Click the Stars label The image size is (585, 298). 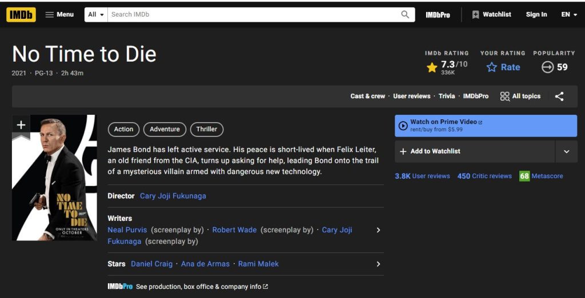117,264
